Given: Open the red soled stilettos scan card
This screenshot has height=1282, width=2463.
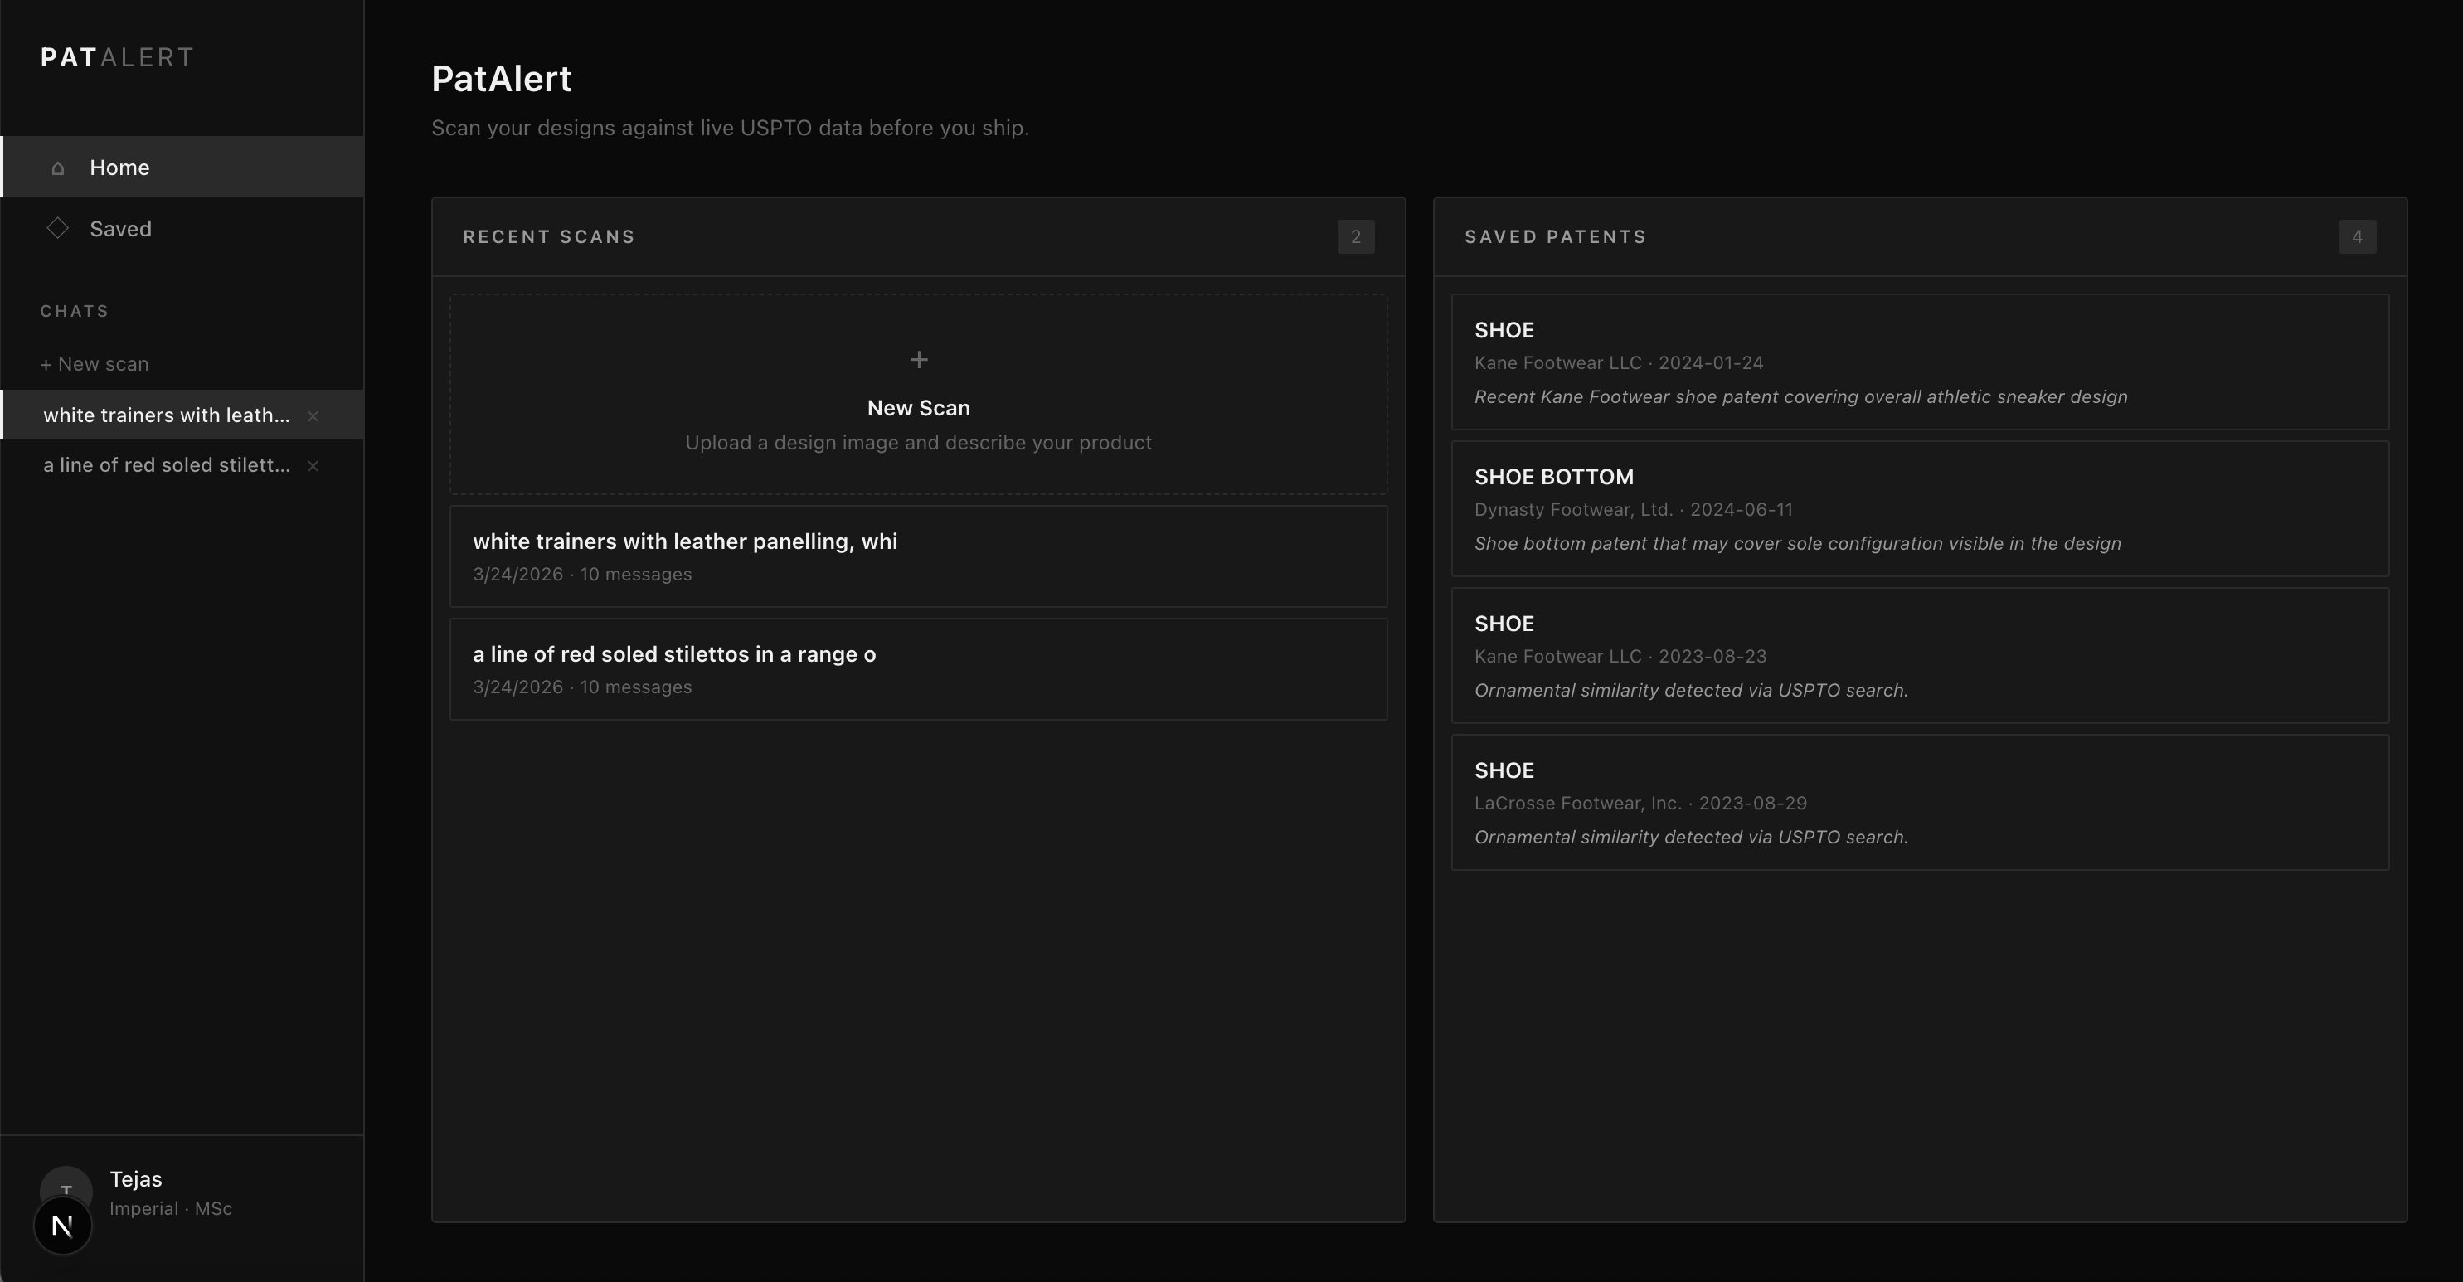Looking at the screenshot, I should [x=918, y=669].
